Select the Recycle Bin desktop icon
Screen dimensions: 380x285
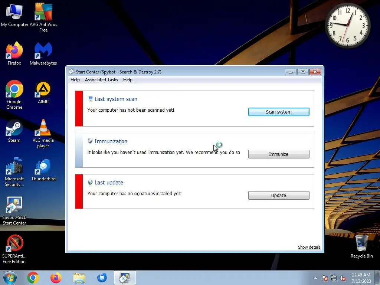coord(361,246)
